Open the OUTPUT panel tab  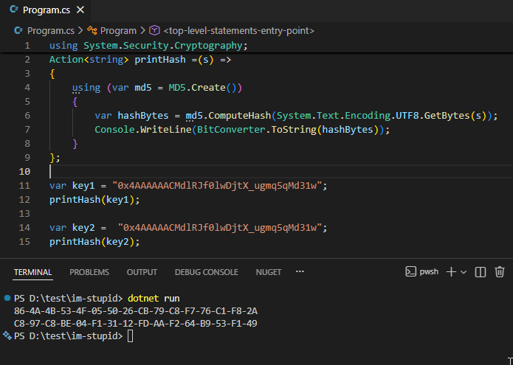click(x=142, y=272)
